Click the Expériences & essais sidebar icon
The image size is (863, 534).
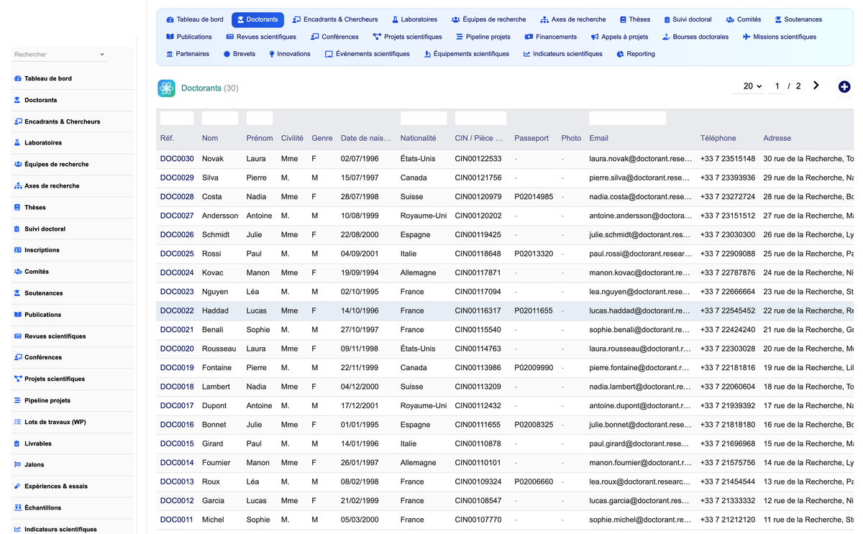[x=18, y=487]
